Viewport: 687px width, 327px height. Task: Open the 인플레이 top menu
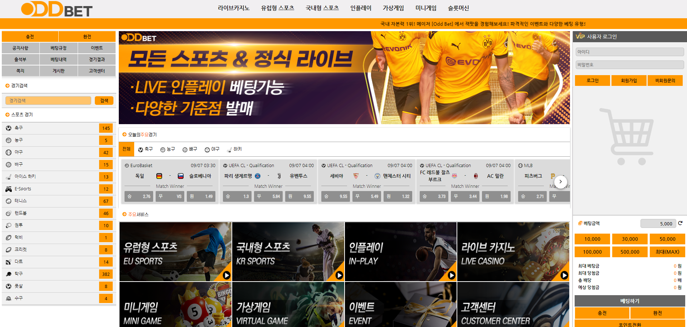coord(361,8)
